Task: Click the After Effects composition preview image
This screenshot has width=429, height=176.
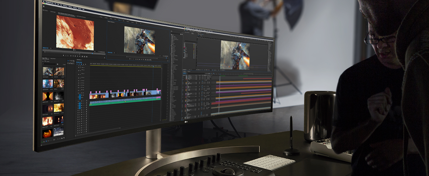Action: pos(235,55)
